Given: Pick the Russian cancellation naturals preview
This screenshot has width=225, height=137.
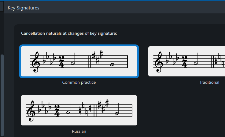Looking at the screenshot, I should (x=79, y=110).
